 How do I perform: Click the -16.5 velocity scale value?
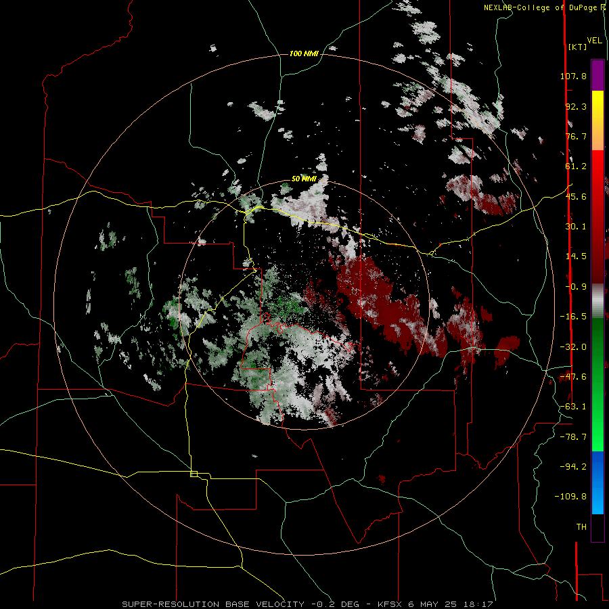click(x=573, y=317)
